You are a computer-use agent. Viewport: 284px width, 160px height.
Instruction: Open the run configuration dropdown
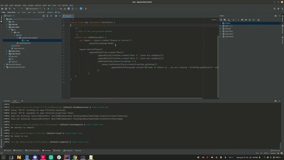coord(34,9)
